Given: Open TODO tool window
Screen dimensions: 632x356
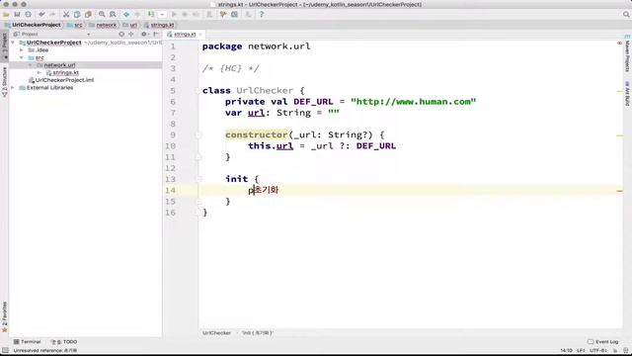Looking at the screenshot, I should pyautogui.click(x=64, y=342).
